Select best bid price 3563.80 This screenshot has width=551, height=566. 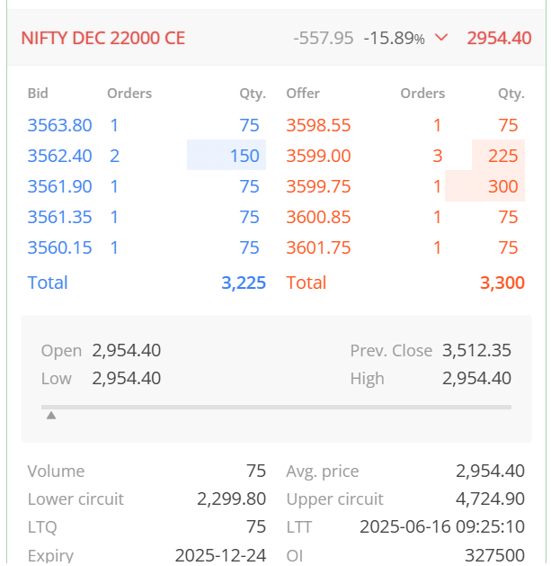(x=60, y=125)
